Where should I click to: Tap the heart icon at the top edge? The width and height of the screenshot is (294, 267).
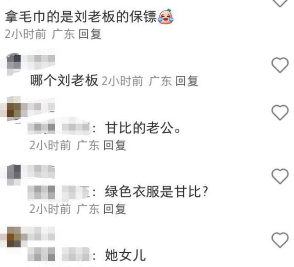280,3
